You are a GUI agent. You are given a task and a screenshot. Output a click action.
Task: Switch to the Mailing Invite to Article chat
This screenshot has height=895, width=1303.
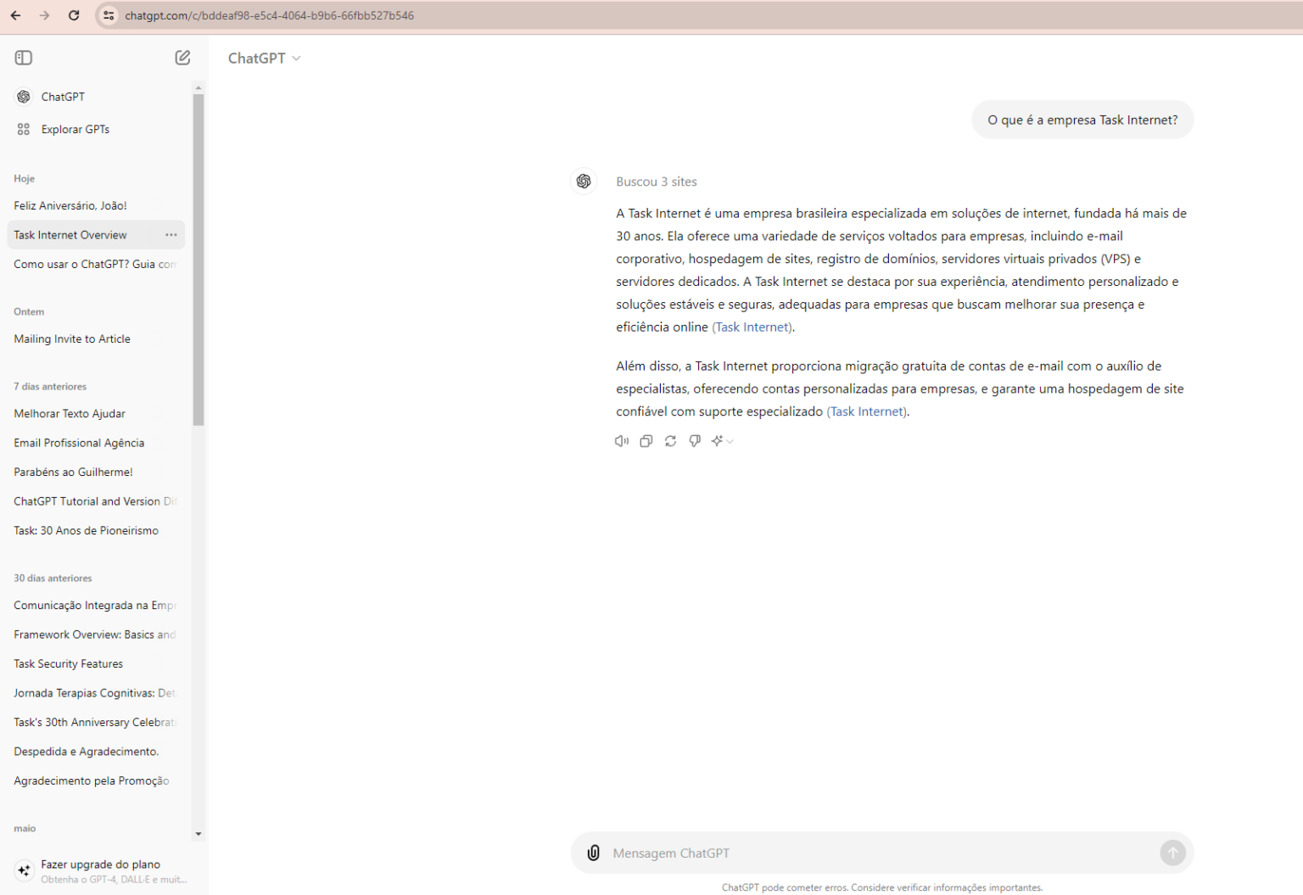72,338
